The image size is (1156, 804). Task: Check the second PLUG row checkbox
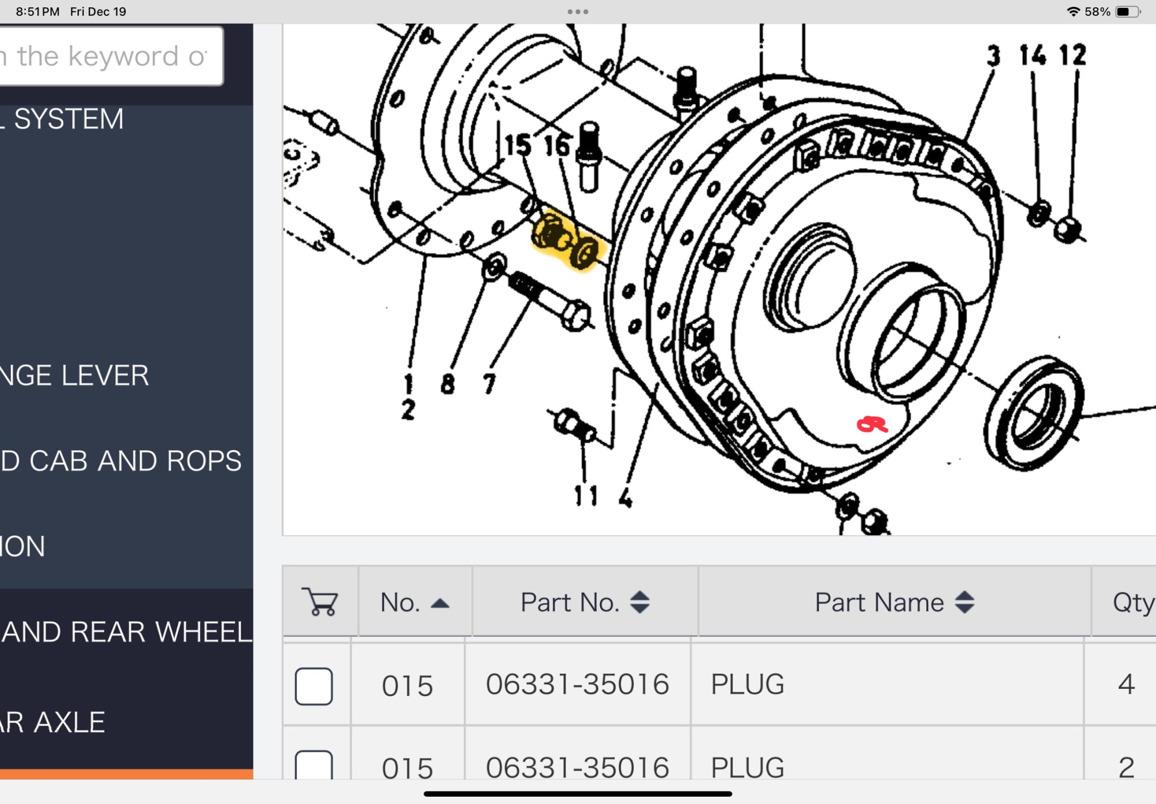[314, 766]
